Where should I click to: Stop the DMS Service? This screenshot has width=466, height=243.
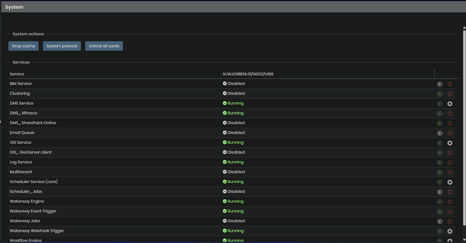pos(450,104)
